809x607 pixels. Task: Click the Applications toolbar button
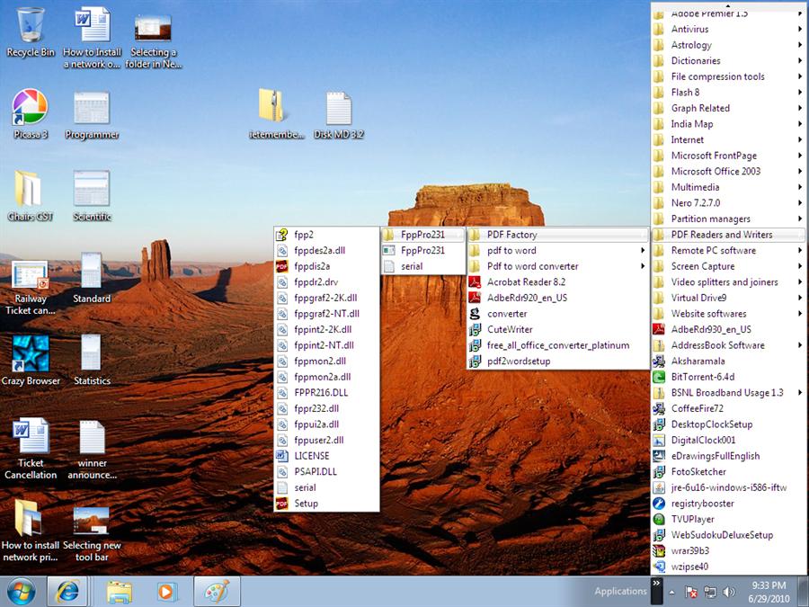tap(622, 592)
